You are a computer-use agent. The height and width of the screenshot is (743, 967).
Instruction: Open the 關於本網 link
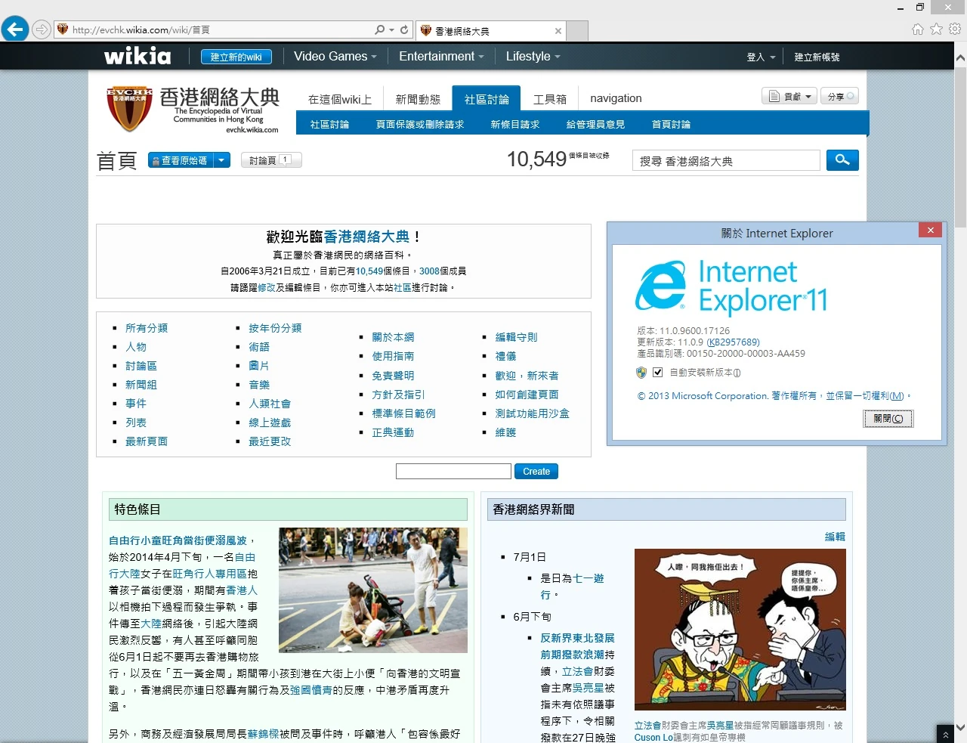[393, 337]
